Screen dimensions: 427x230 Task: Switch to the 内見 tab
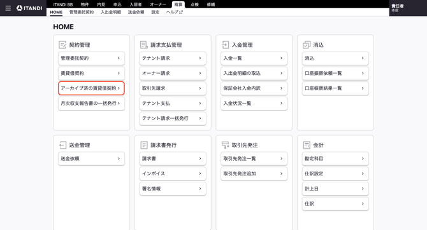pos(101,4)
